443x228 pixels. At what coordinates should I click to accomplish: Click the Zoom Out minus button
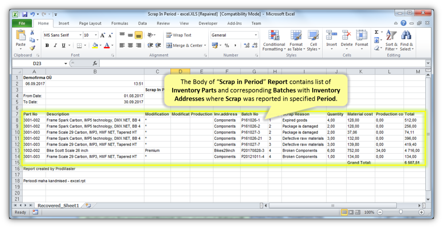click(380, 212)
